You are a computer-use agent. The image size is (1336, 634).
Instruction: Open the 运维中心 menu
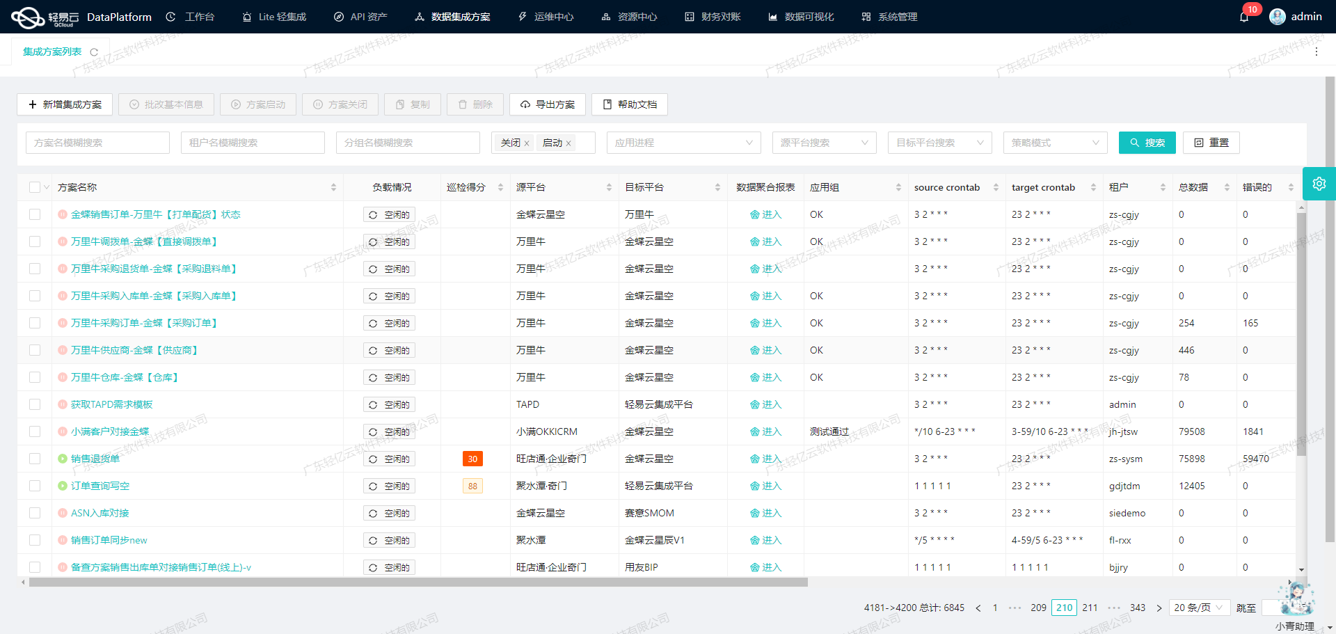click(546, 16)
